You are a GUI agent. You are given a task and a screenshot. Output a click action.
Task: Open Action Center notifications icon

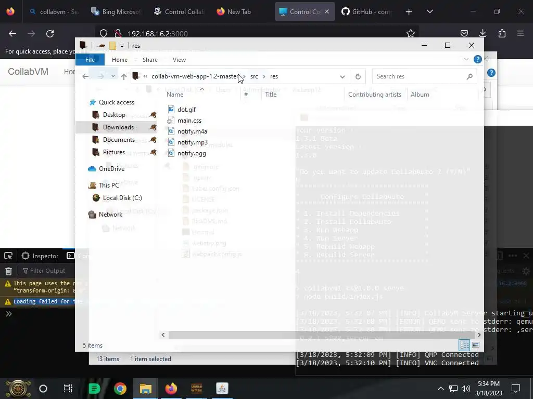coord(516,389)
